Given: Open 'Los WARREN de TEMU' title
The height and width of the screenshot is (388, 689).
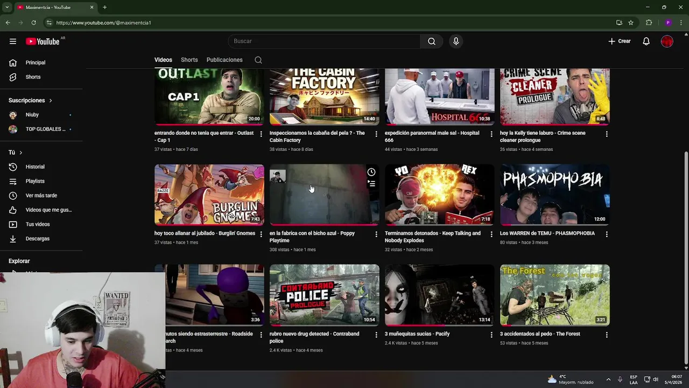Looking at the screenshot, I should click(547, 233).
